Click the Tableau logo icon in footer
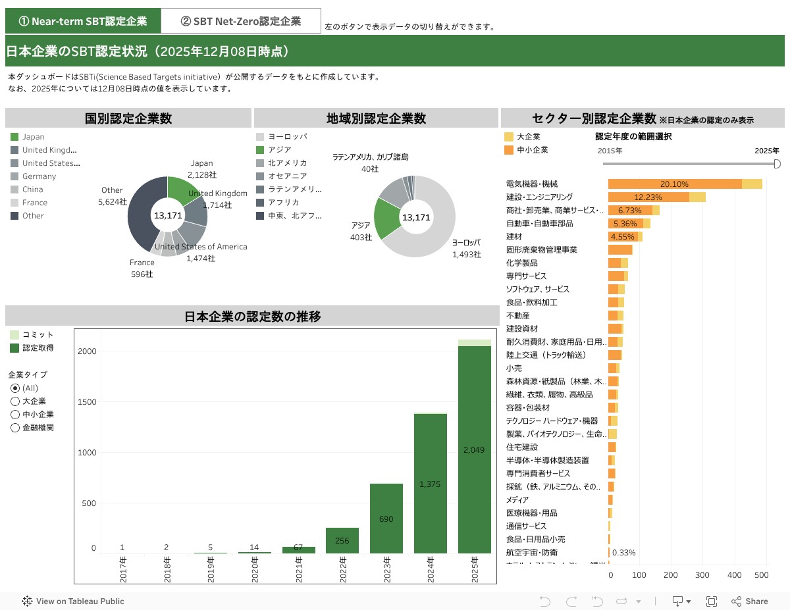 pyautogui.click(x=28, y=601)
